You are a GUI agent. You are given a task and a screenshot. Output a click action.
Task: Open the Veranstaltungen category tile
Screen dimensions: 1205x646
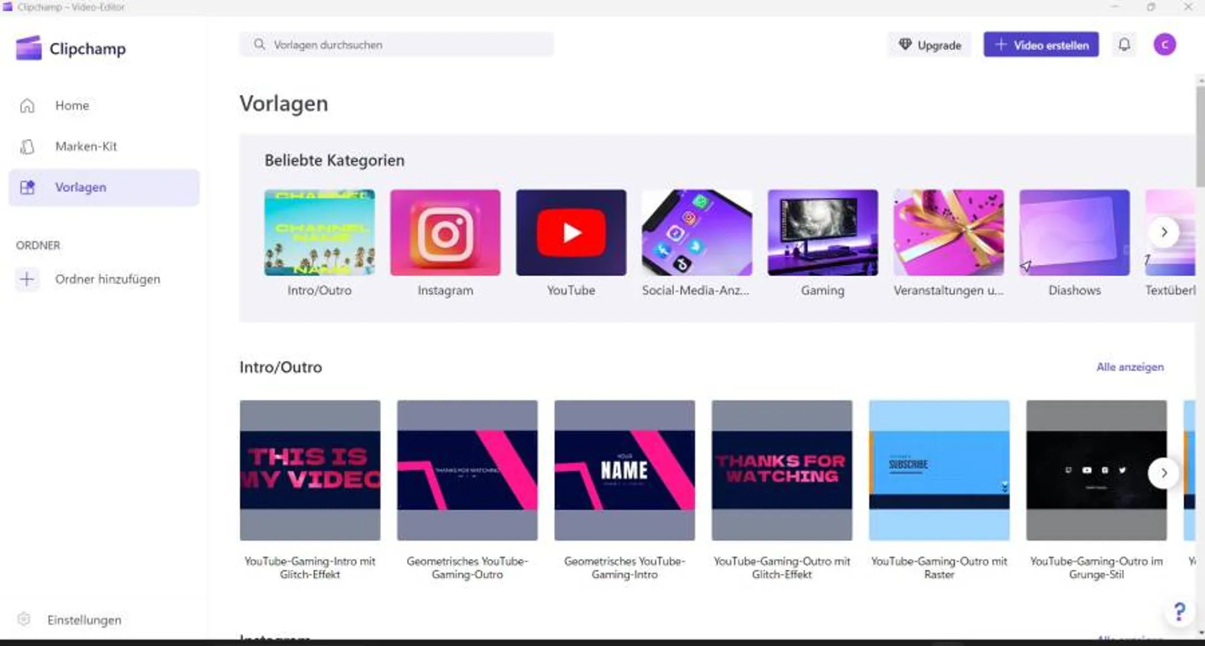pyautogui.click(x=949, y=233)
